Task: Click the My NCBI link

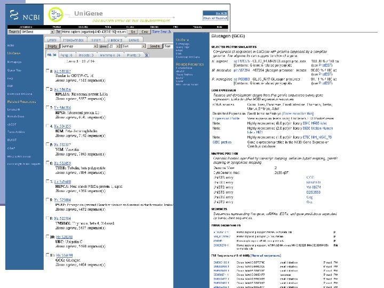Action: pyautogui.click(x=221, y=13)
